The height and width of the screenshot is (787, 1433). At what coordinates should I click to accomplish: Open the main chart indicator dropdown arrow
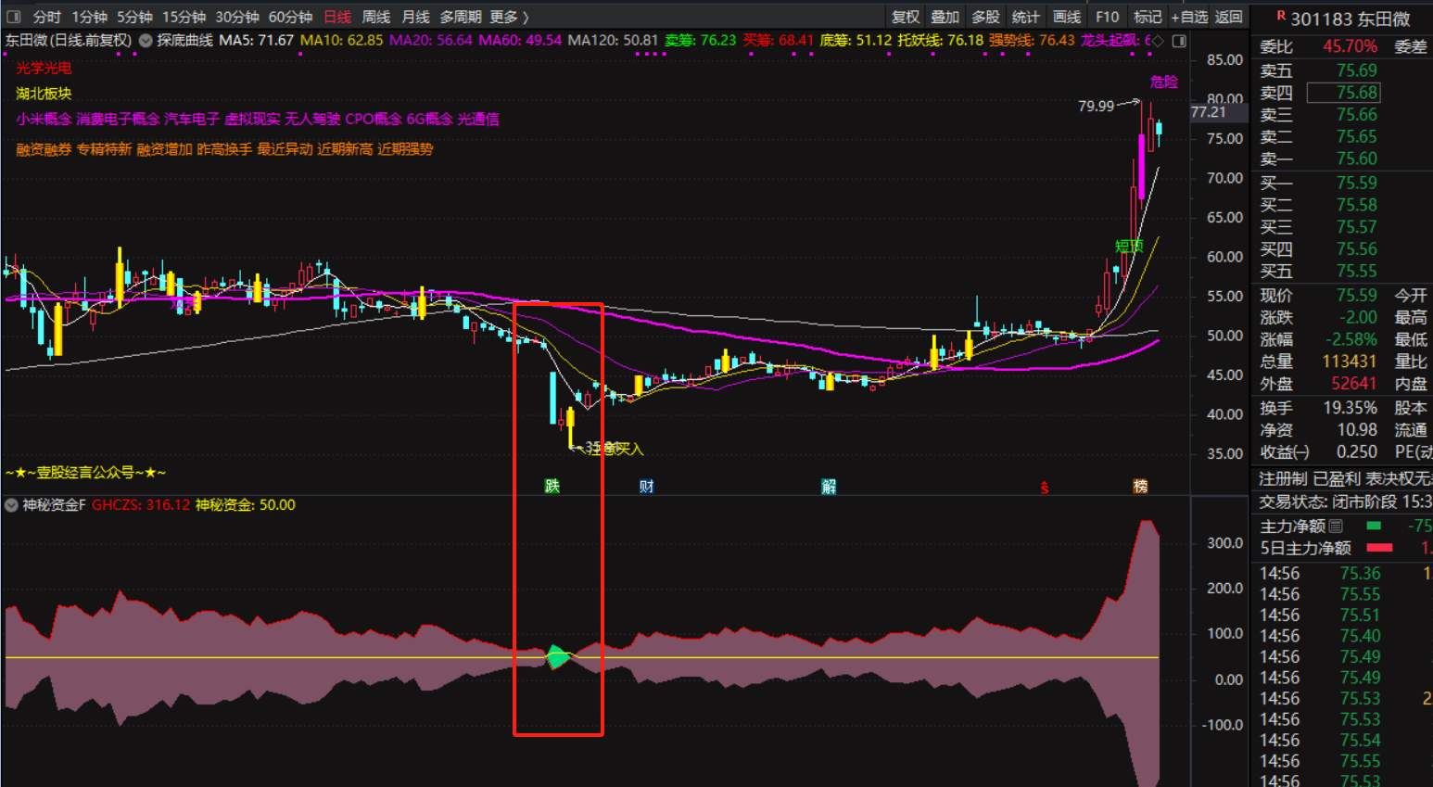pos(146,41)
